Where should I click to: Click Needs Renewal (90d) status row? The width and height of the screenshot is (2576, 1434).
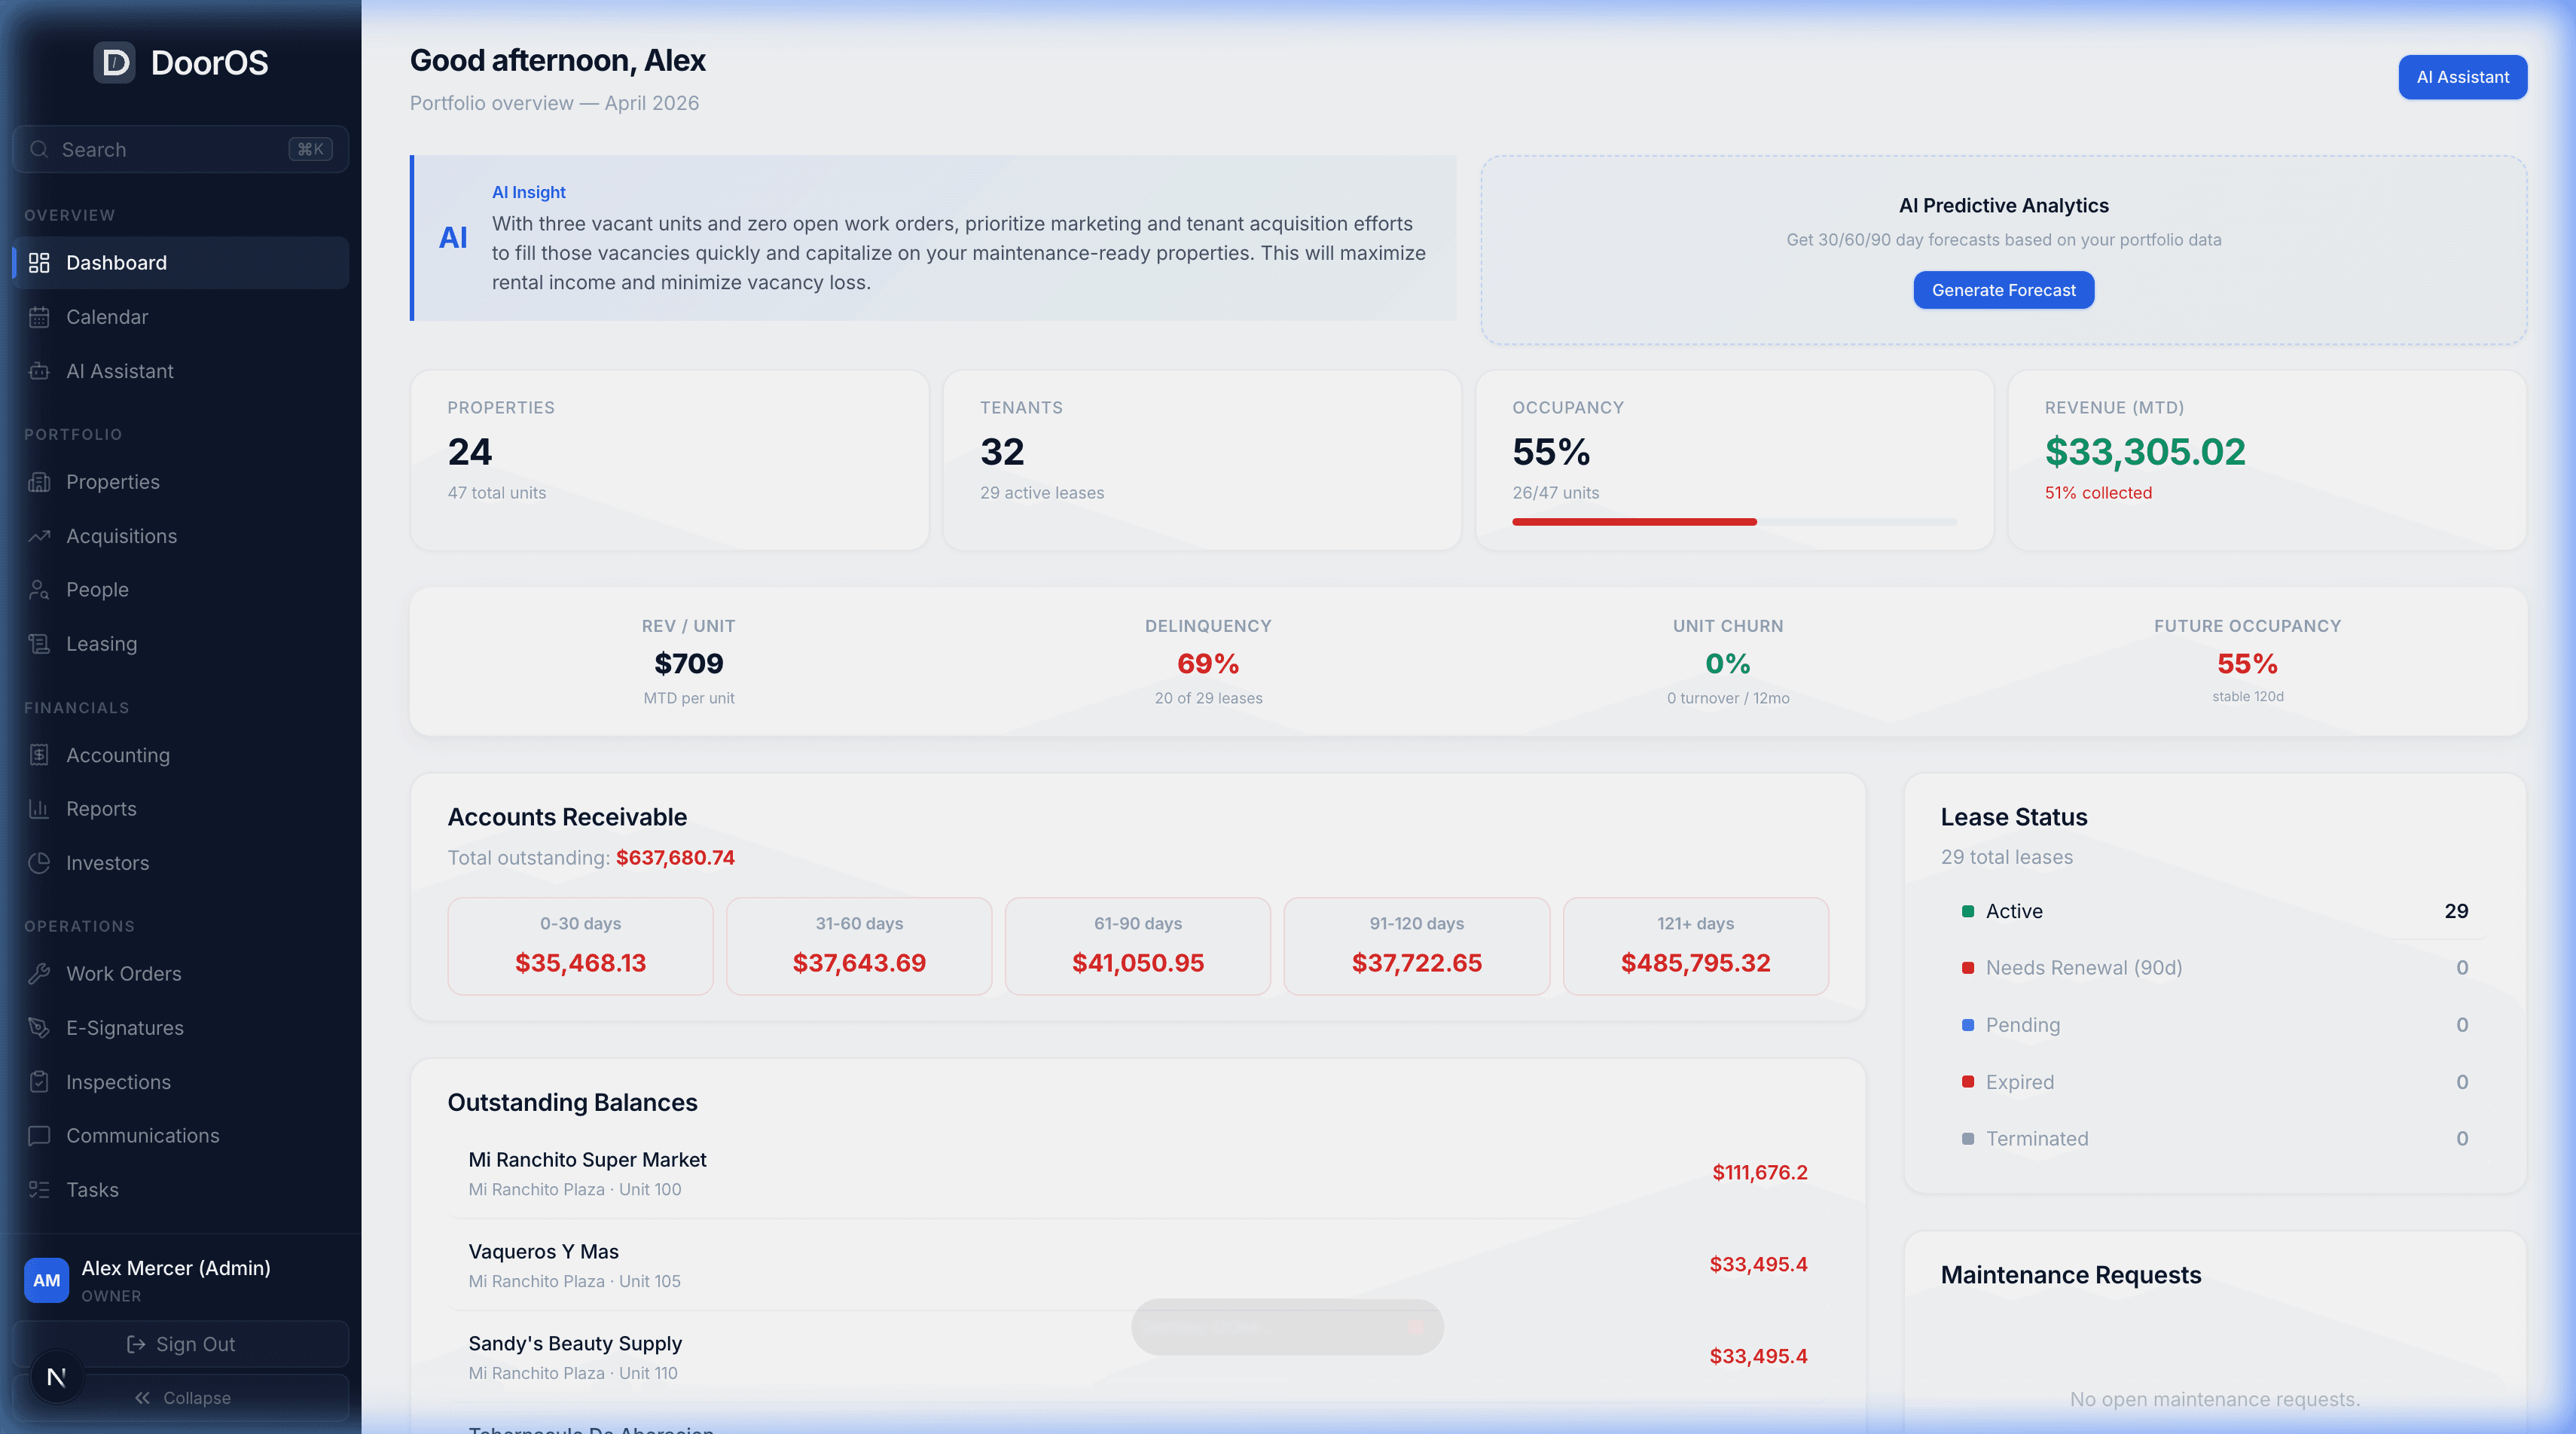(x=2214, y=968)
